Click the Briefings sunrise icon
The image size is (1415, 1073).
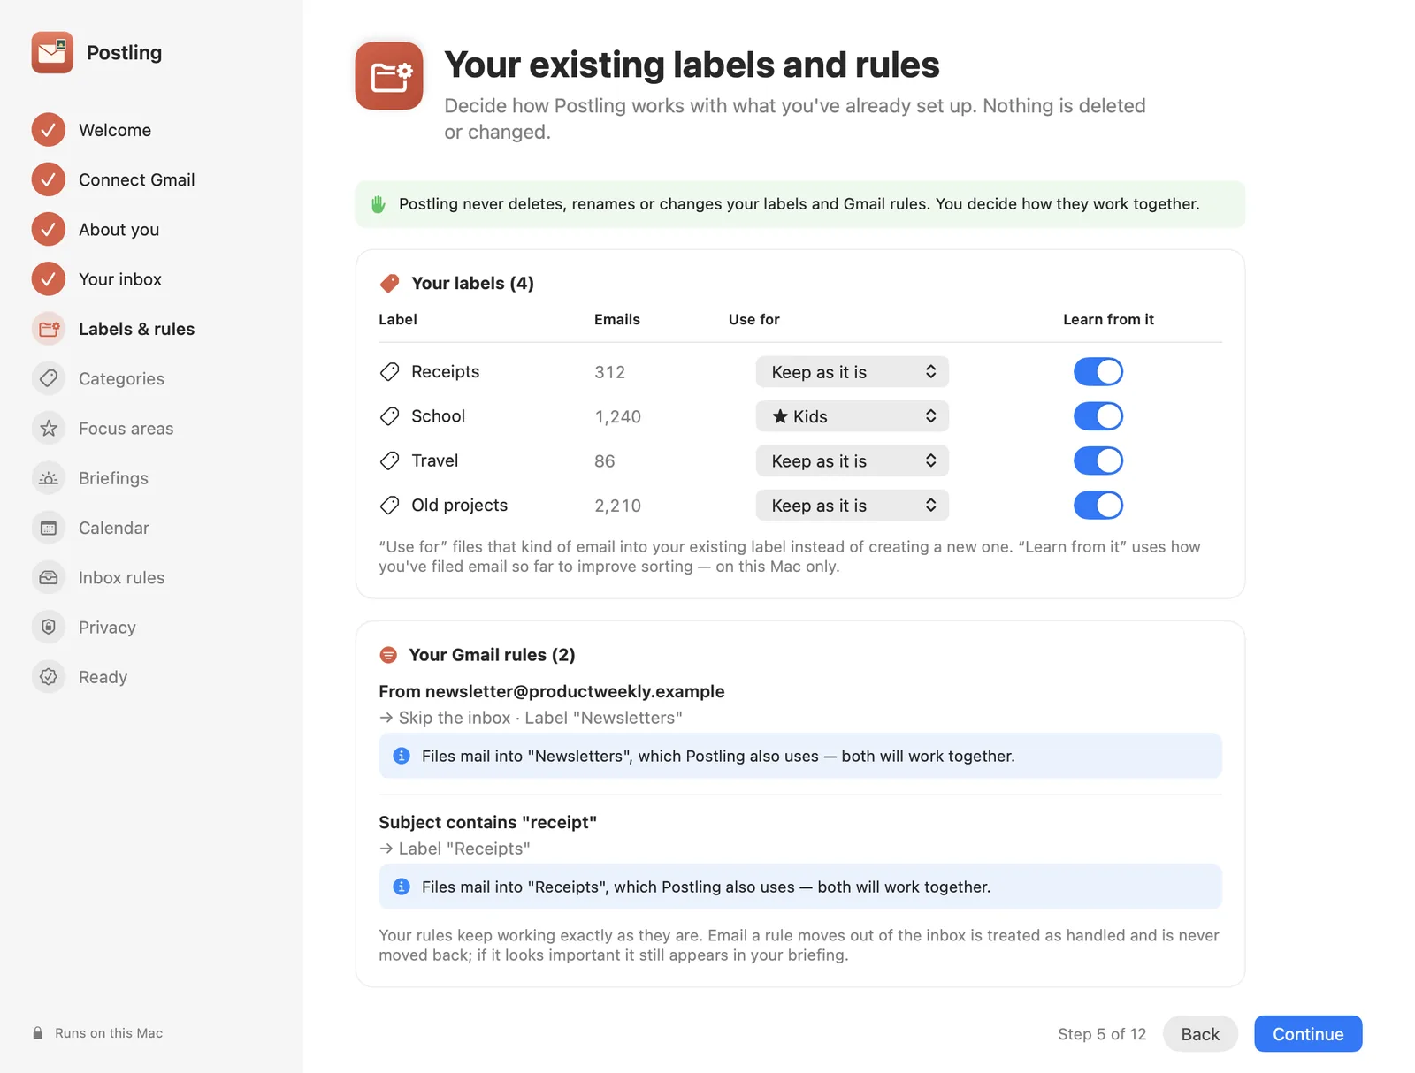click(x=49, y=478)
